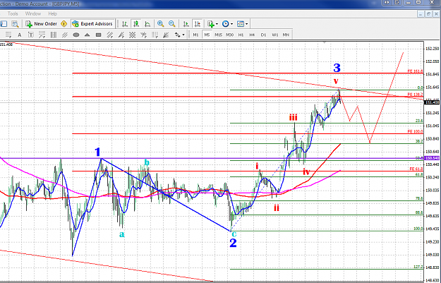
Task: Switch chart to candlesticks type
Action: pyautogui.click(x=136, y=24)
